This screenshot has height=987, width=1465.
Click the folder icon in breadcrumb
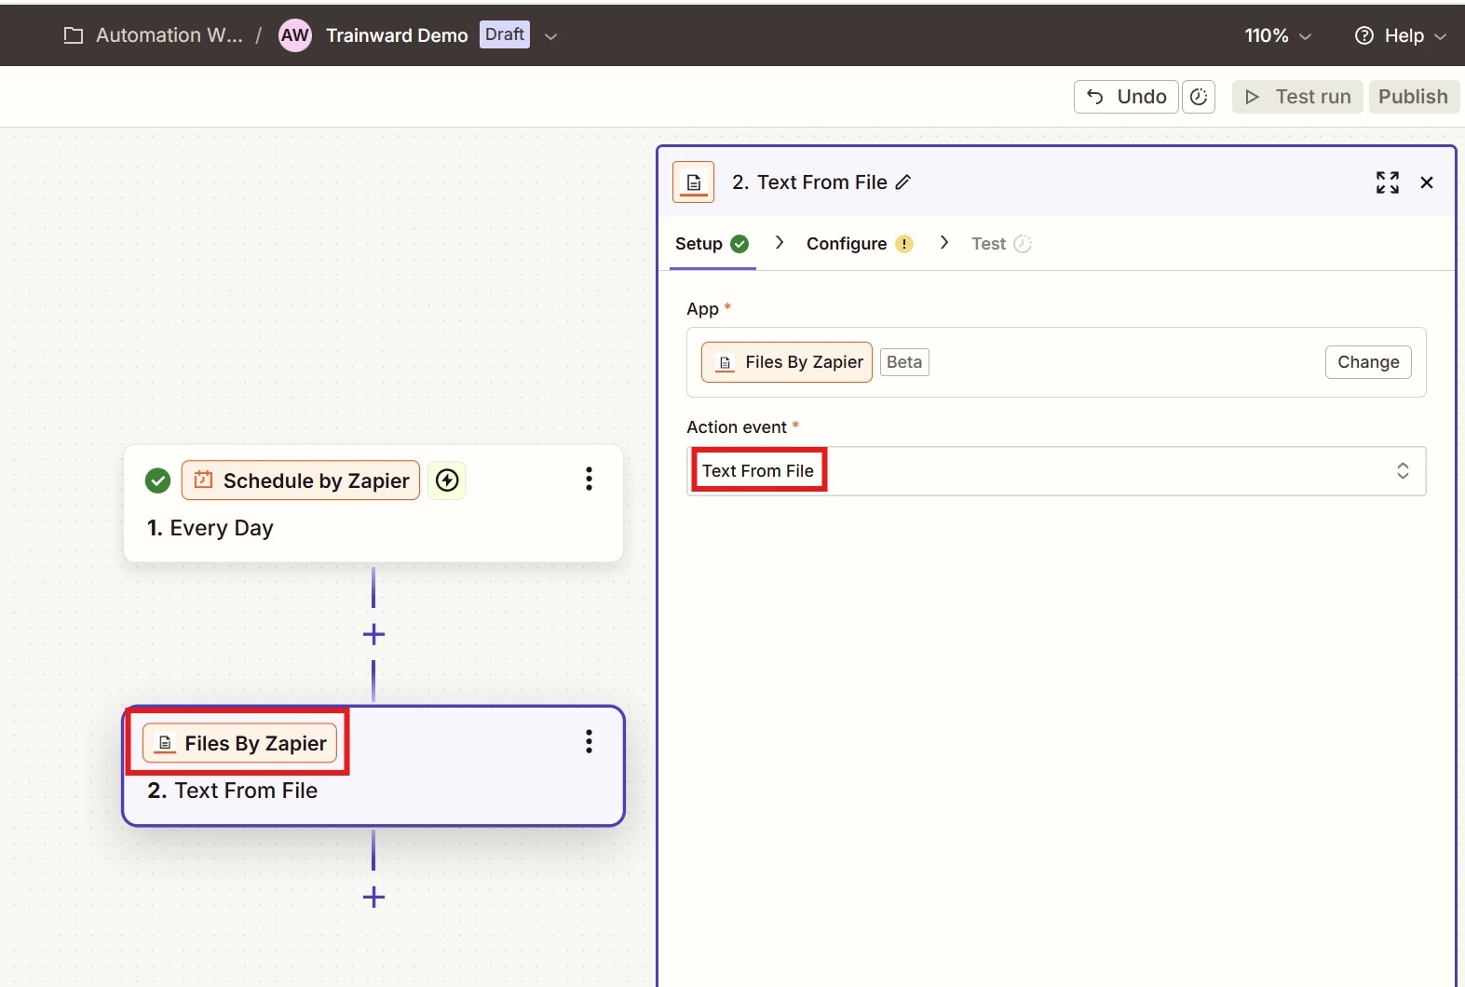(x=74, y=35)
